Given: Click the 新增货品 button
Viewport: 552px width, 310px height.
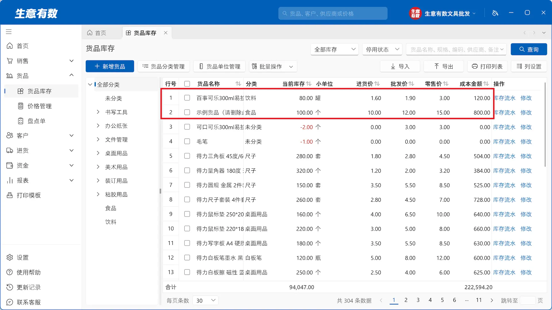Looking at the screenshot, I should 110,66.
